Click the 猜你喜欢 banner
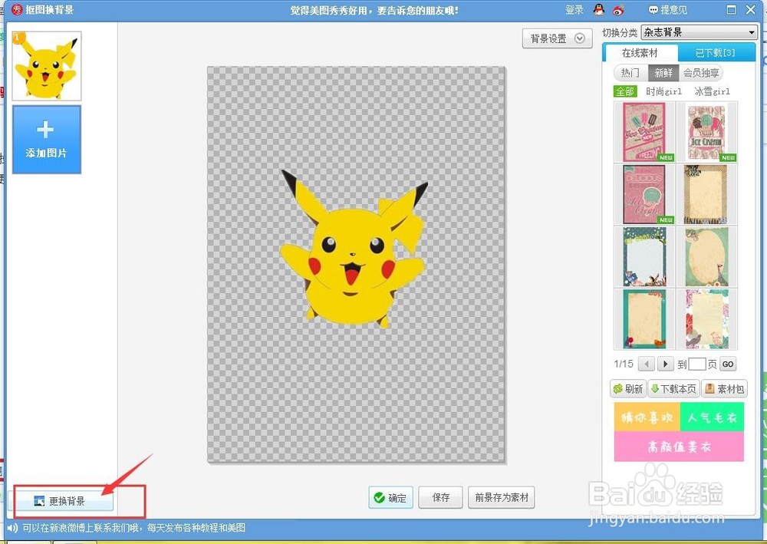Image resolution: width=767 pixels, height=544 pixels. (x=647, y=417)
